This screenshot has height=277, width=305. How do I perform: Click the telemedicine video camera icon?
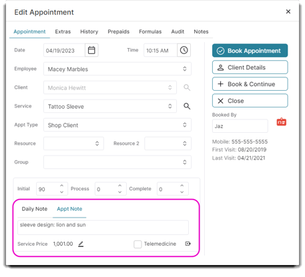tap(188, 244)
